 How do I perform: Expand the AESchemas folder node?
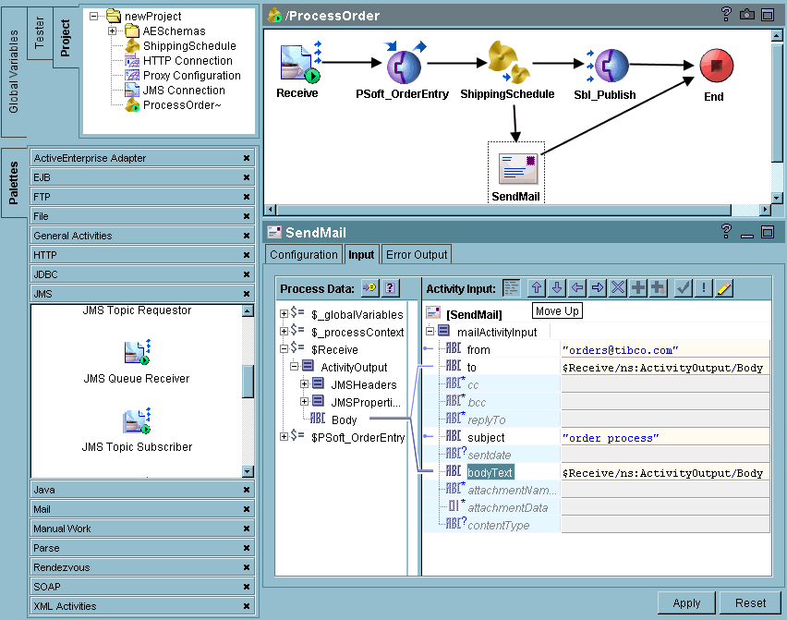[x=113, y=31]
